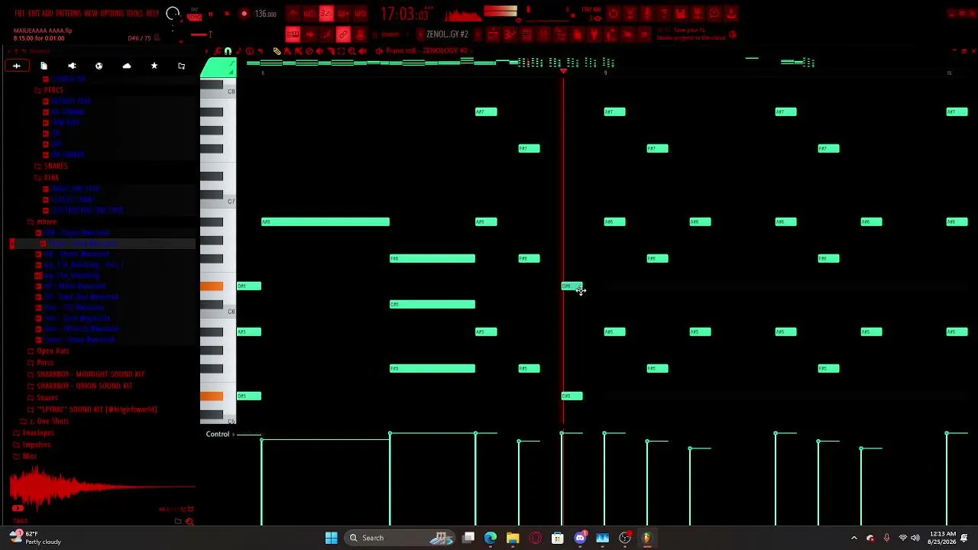
Task: Open the Playlist view icon in toolbar
Action: click(x=493, y=34)
